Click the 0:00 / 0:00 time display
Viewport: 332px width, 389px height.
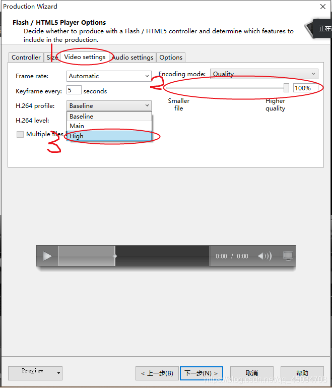[232, 256]
